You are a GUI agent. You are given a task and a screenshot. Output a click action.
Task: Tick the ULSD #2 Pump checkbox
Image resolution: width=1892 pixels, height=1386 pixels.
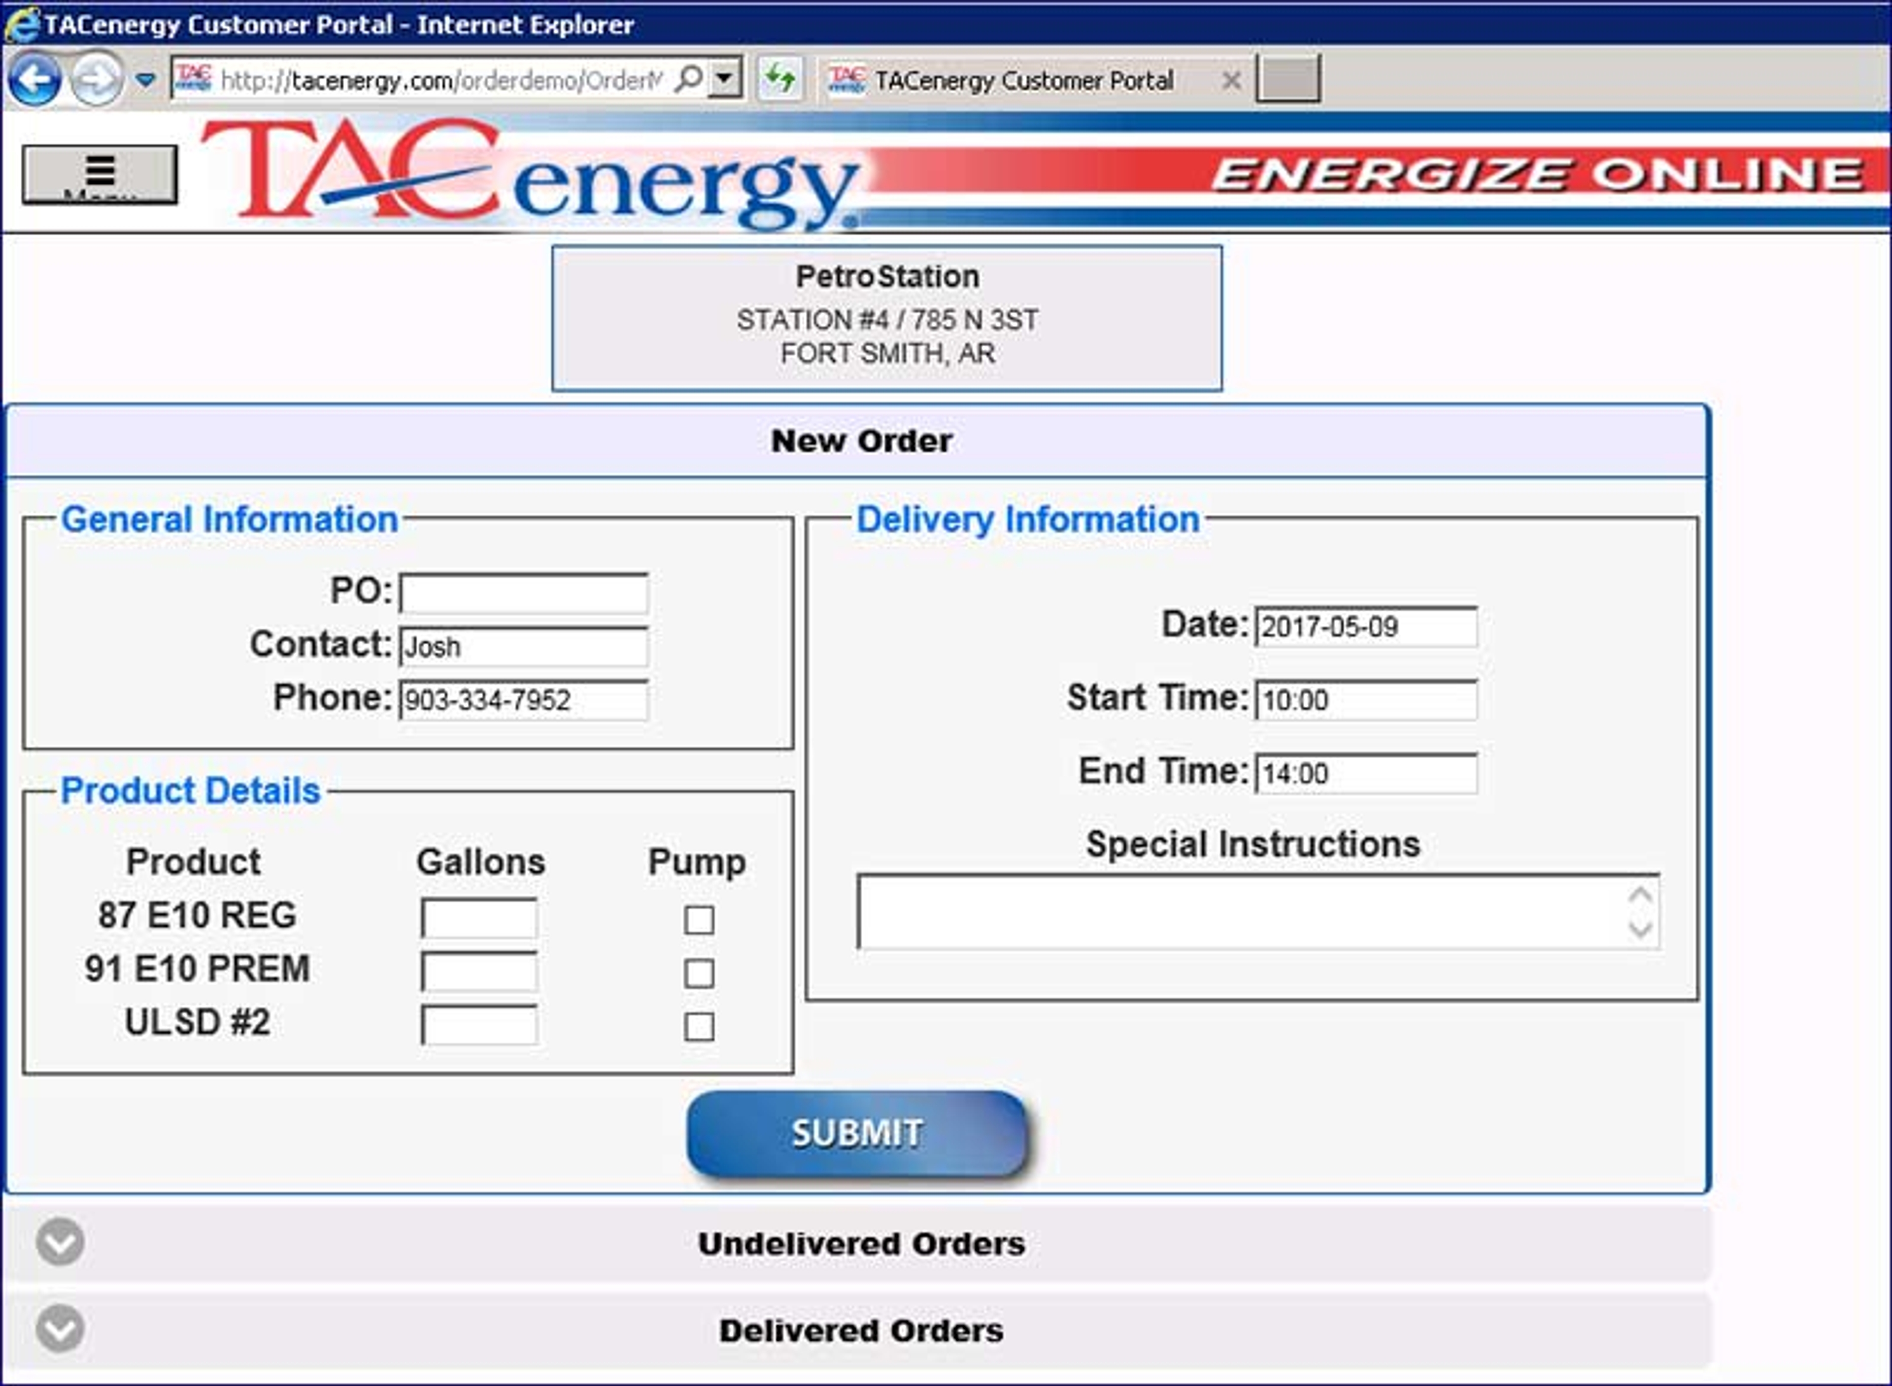tap(699, 1026)
